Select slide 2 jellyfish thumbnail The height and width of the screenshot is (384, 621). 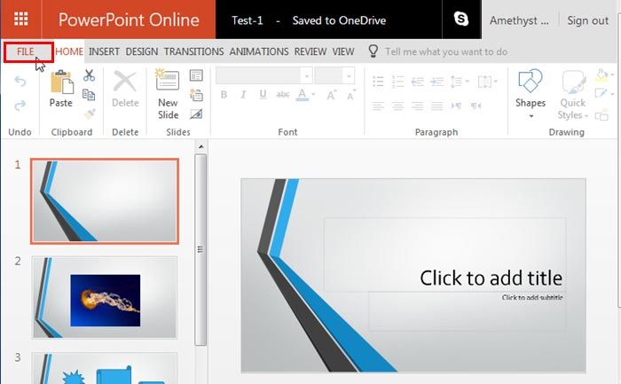105,298
